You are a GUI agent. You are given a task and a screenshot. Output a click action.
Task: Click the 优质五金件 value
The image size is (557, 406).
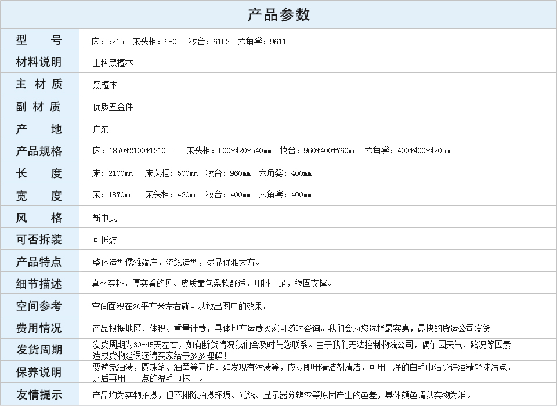point(113,107)
